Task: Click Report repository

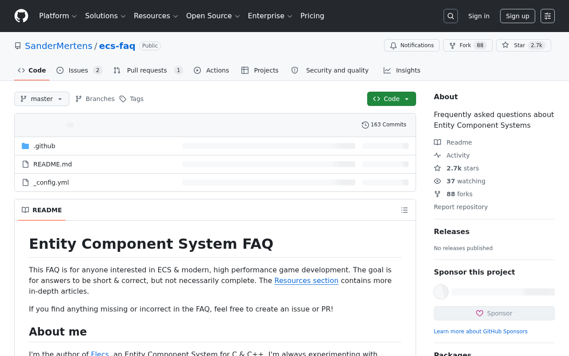Action: (x=461, y=207)
